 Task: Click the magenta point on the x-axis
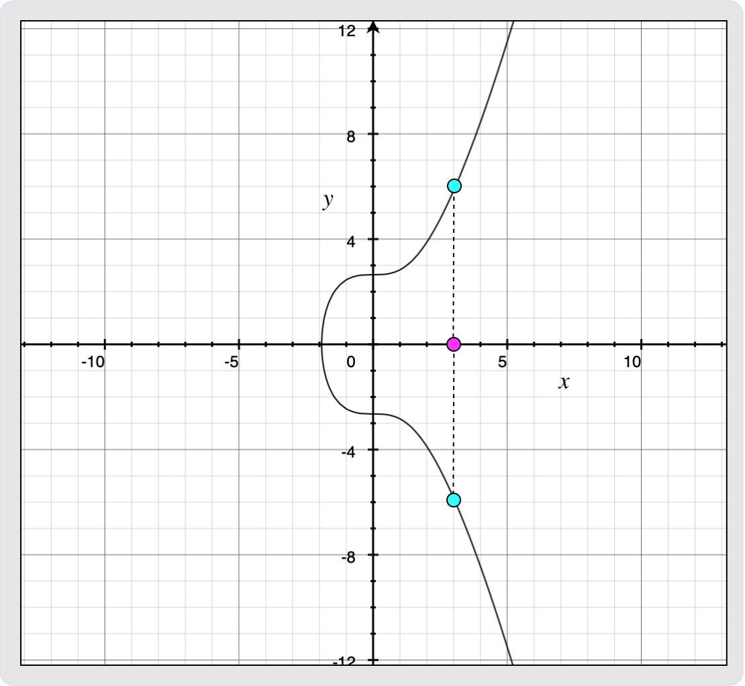454,344
